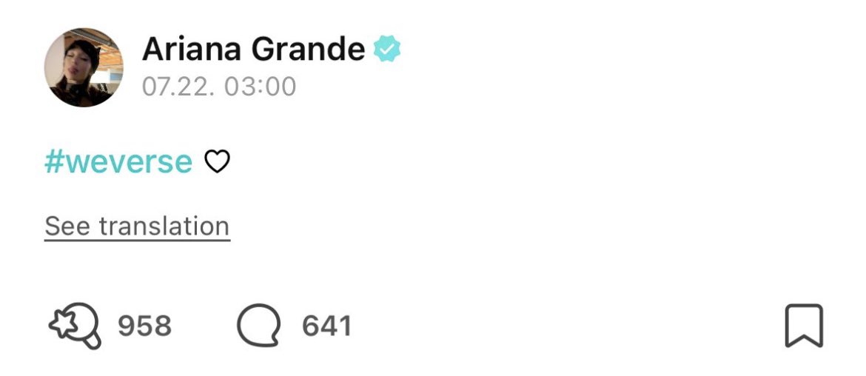This screenshot has width=866, height=376.
Task: Click See translation
Action: tap(137, 226)
